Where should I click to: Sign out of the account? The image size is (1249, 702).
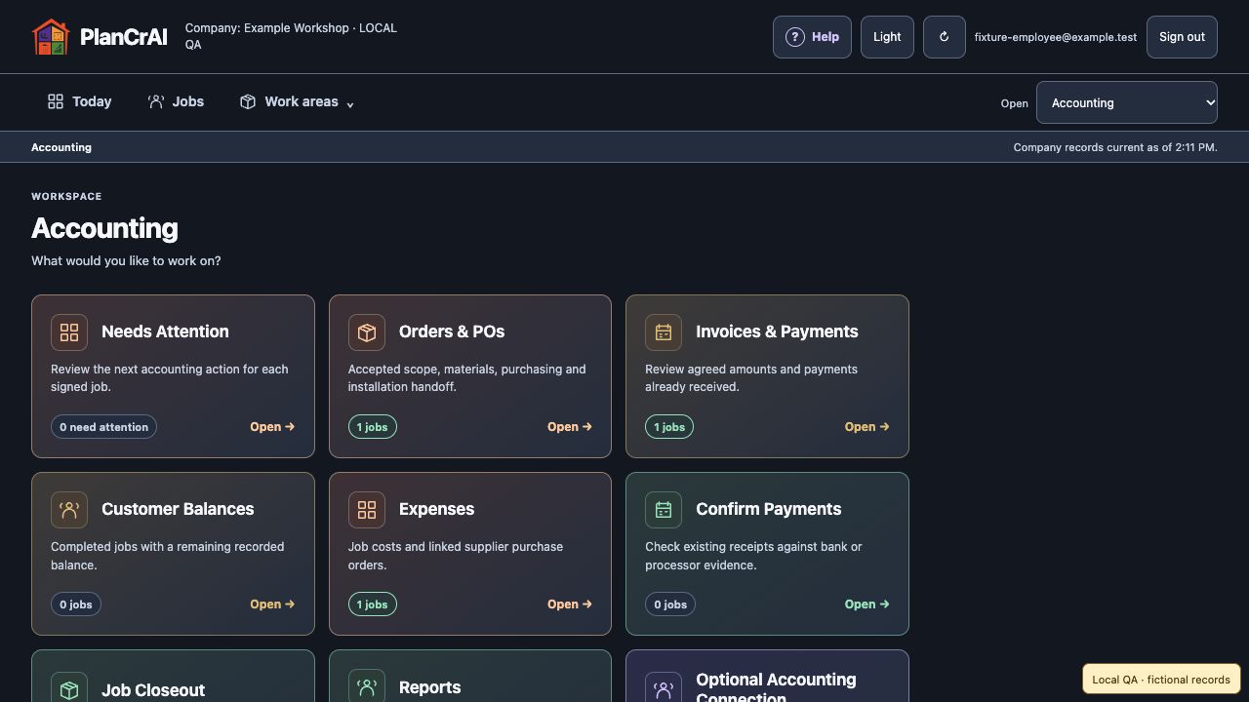tap(1182, 37)
